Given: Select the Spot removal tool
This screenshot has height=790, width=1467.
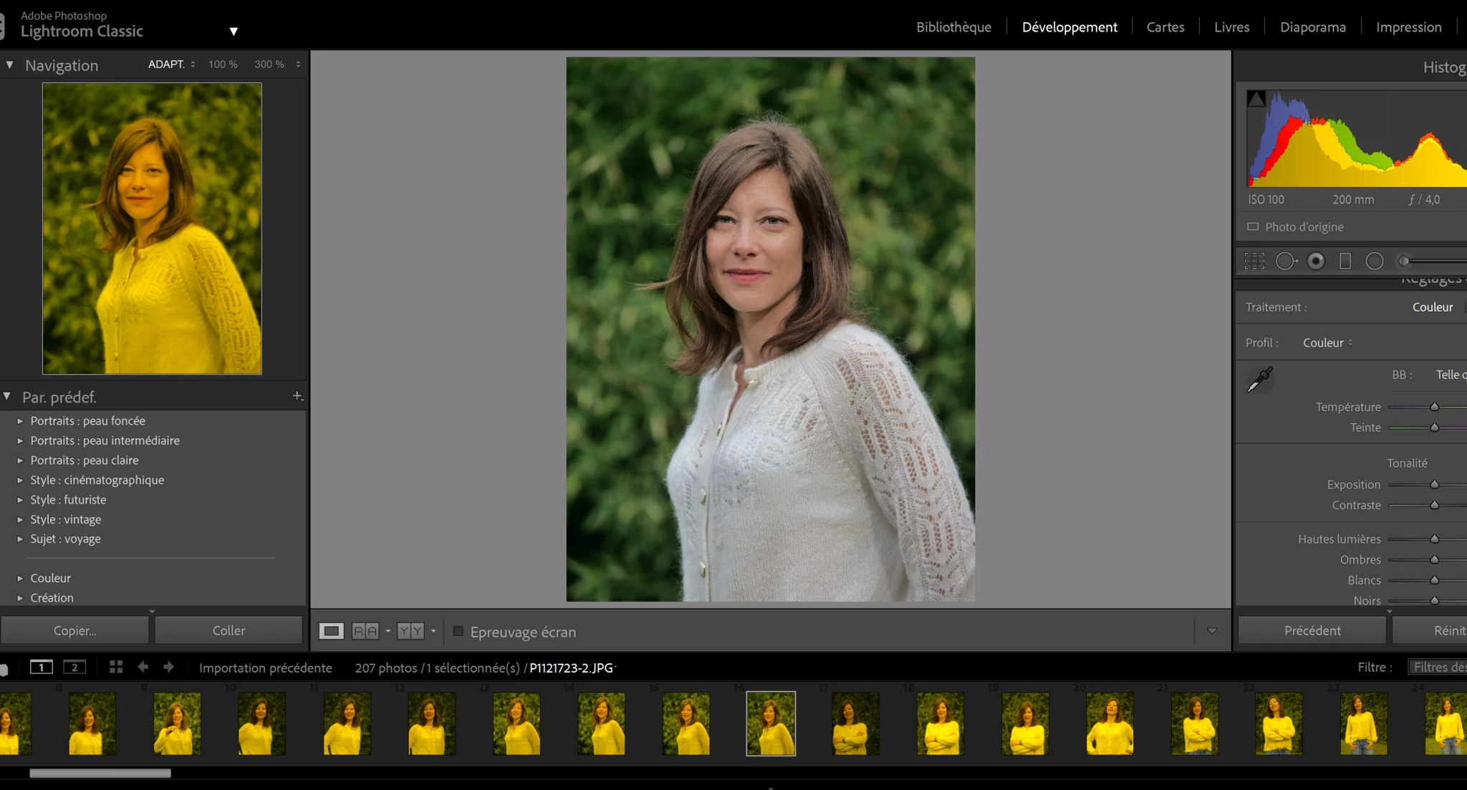Looking at the screenshot, I should (1285, 261).
